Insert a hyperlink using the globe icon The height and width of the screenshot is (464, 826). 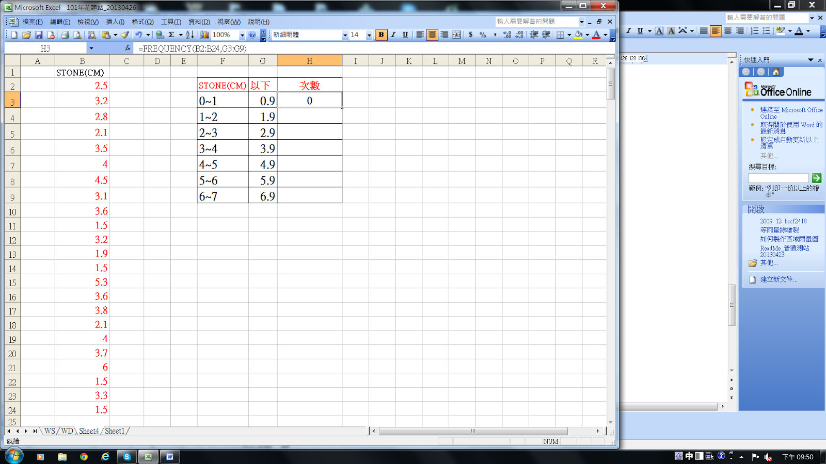pos(160,35)
